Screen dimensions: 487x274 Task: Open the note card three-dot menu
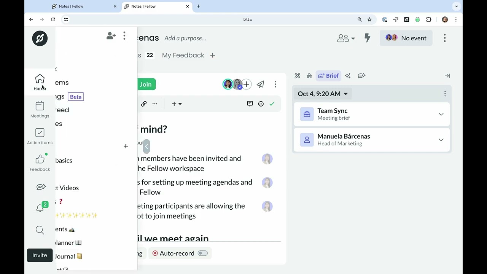click(x=275, y=84)
